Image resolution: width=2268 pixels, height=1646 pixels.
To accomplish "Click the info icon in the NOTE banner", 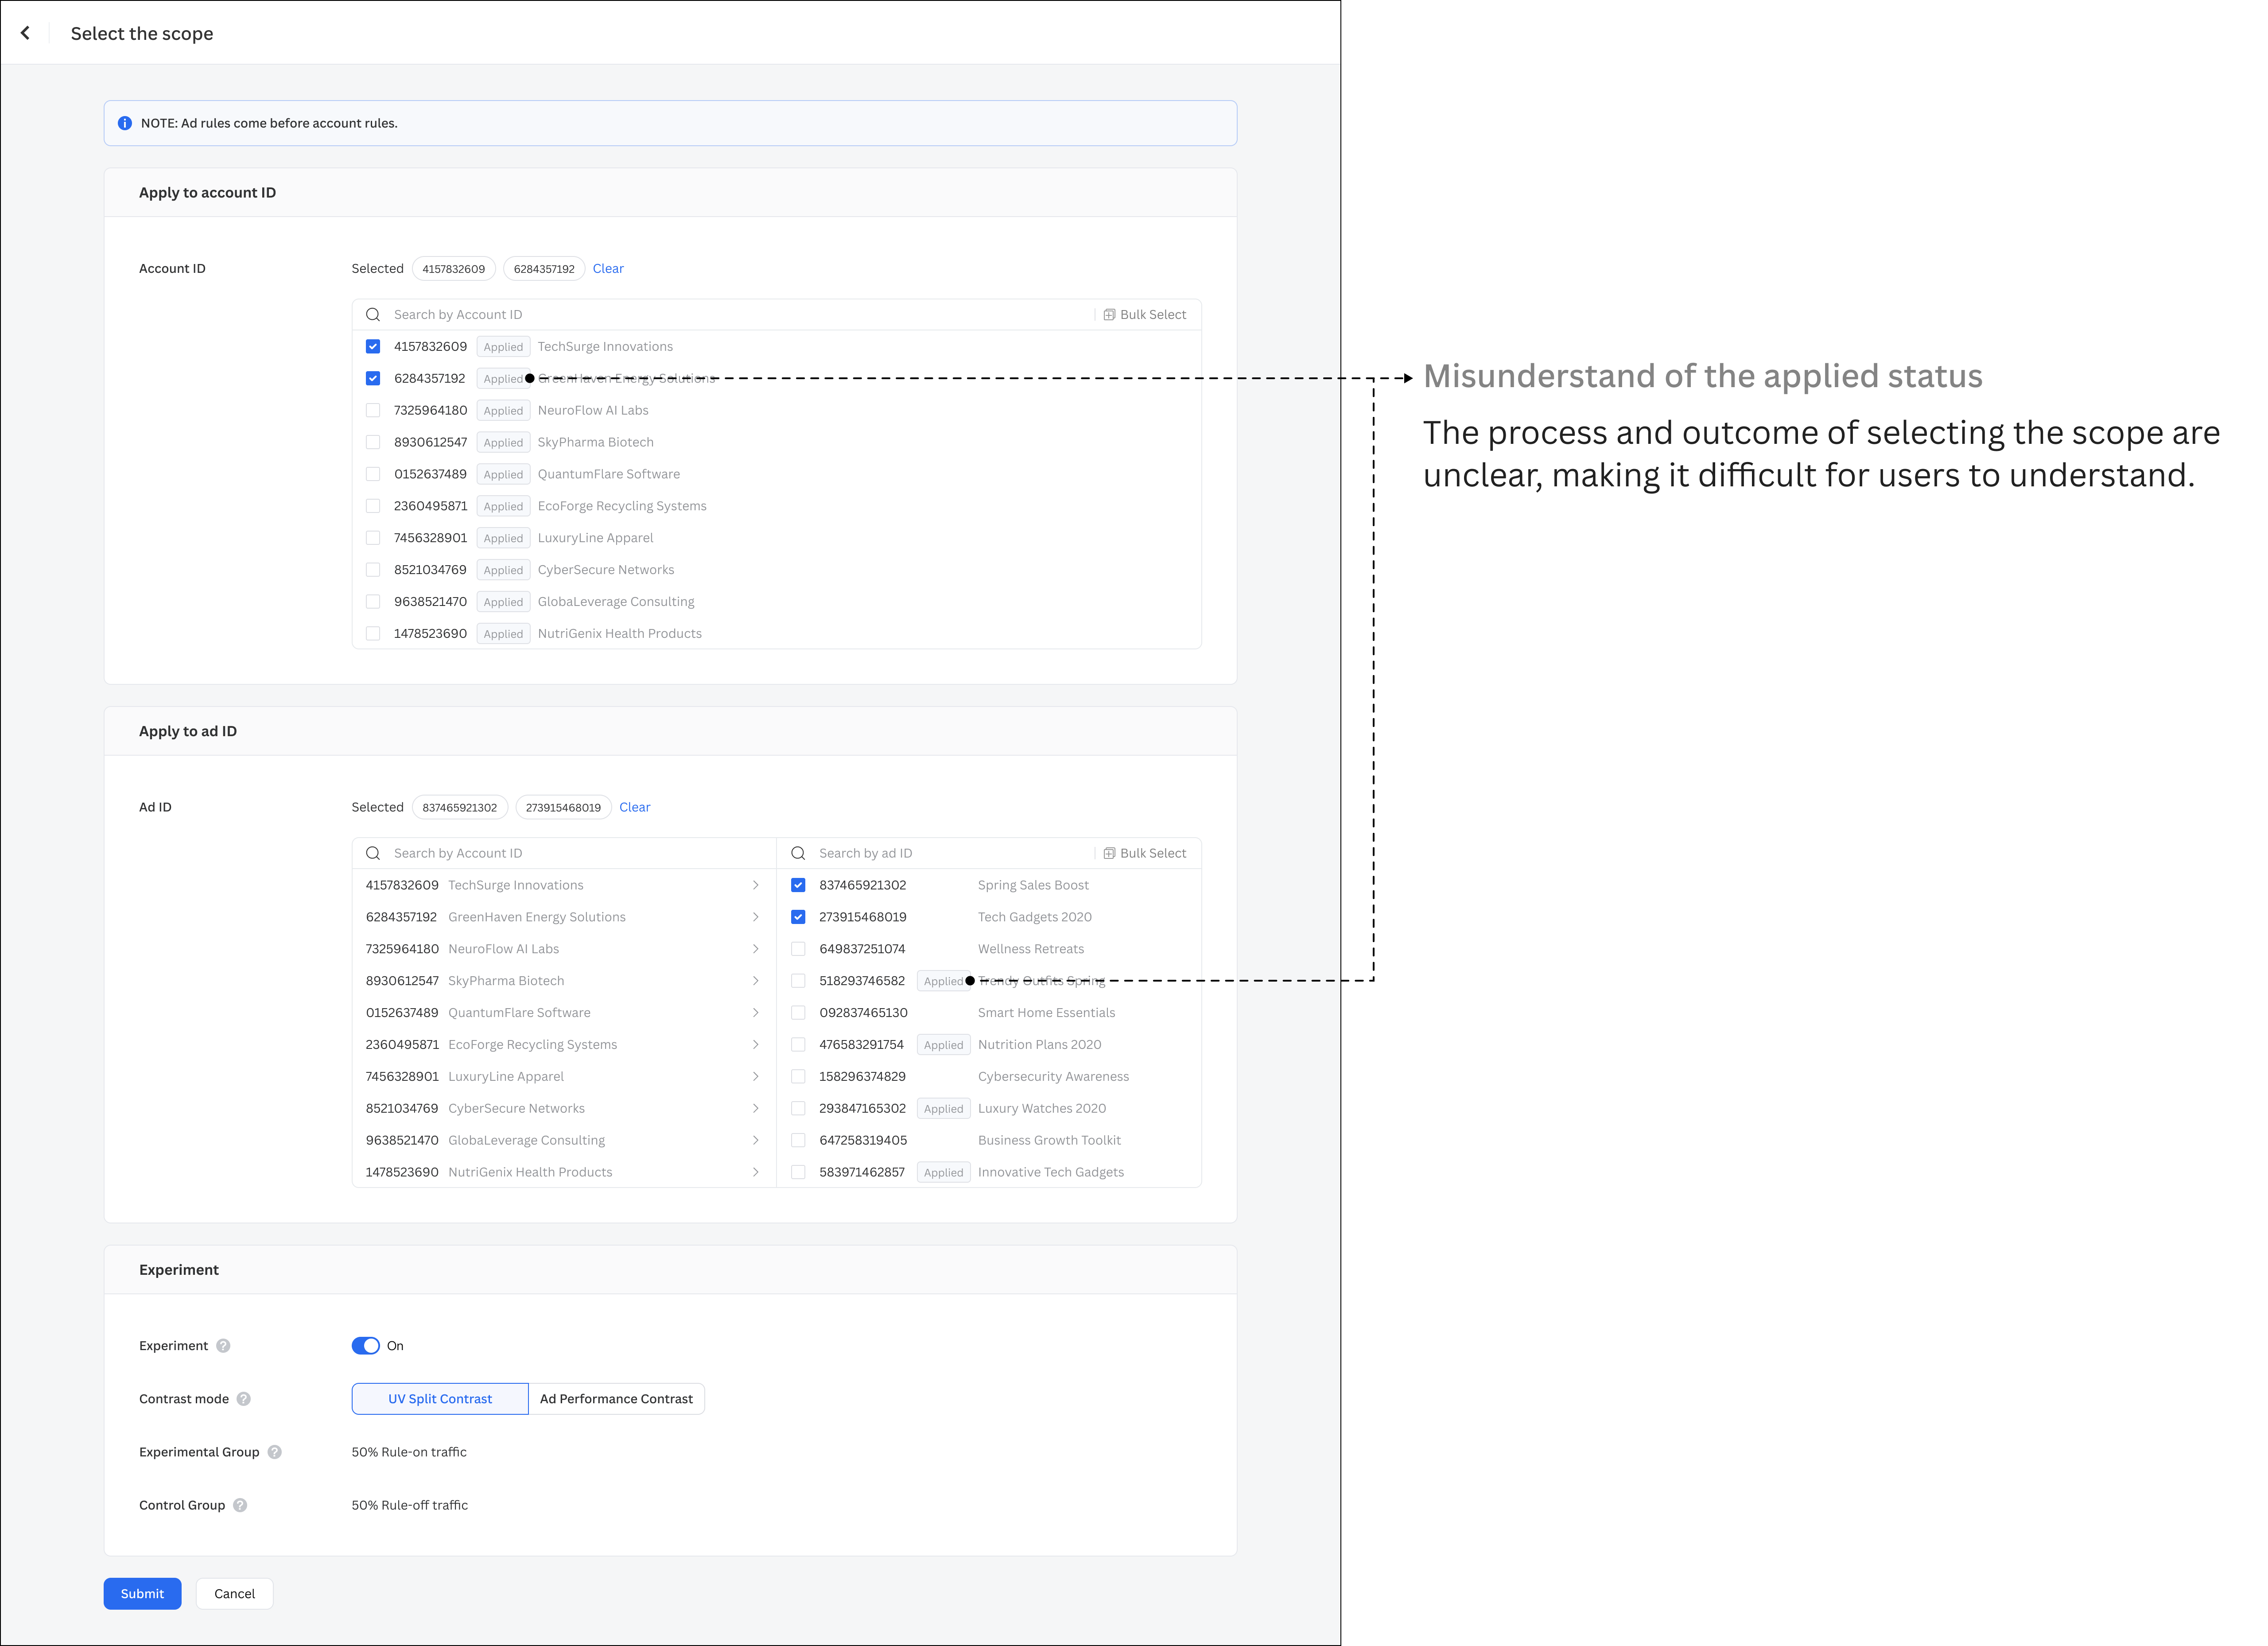I will tap(125, 123).
